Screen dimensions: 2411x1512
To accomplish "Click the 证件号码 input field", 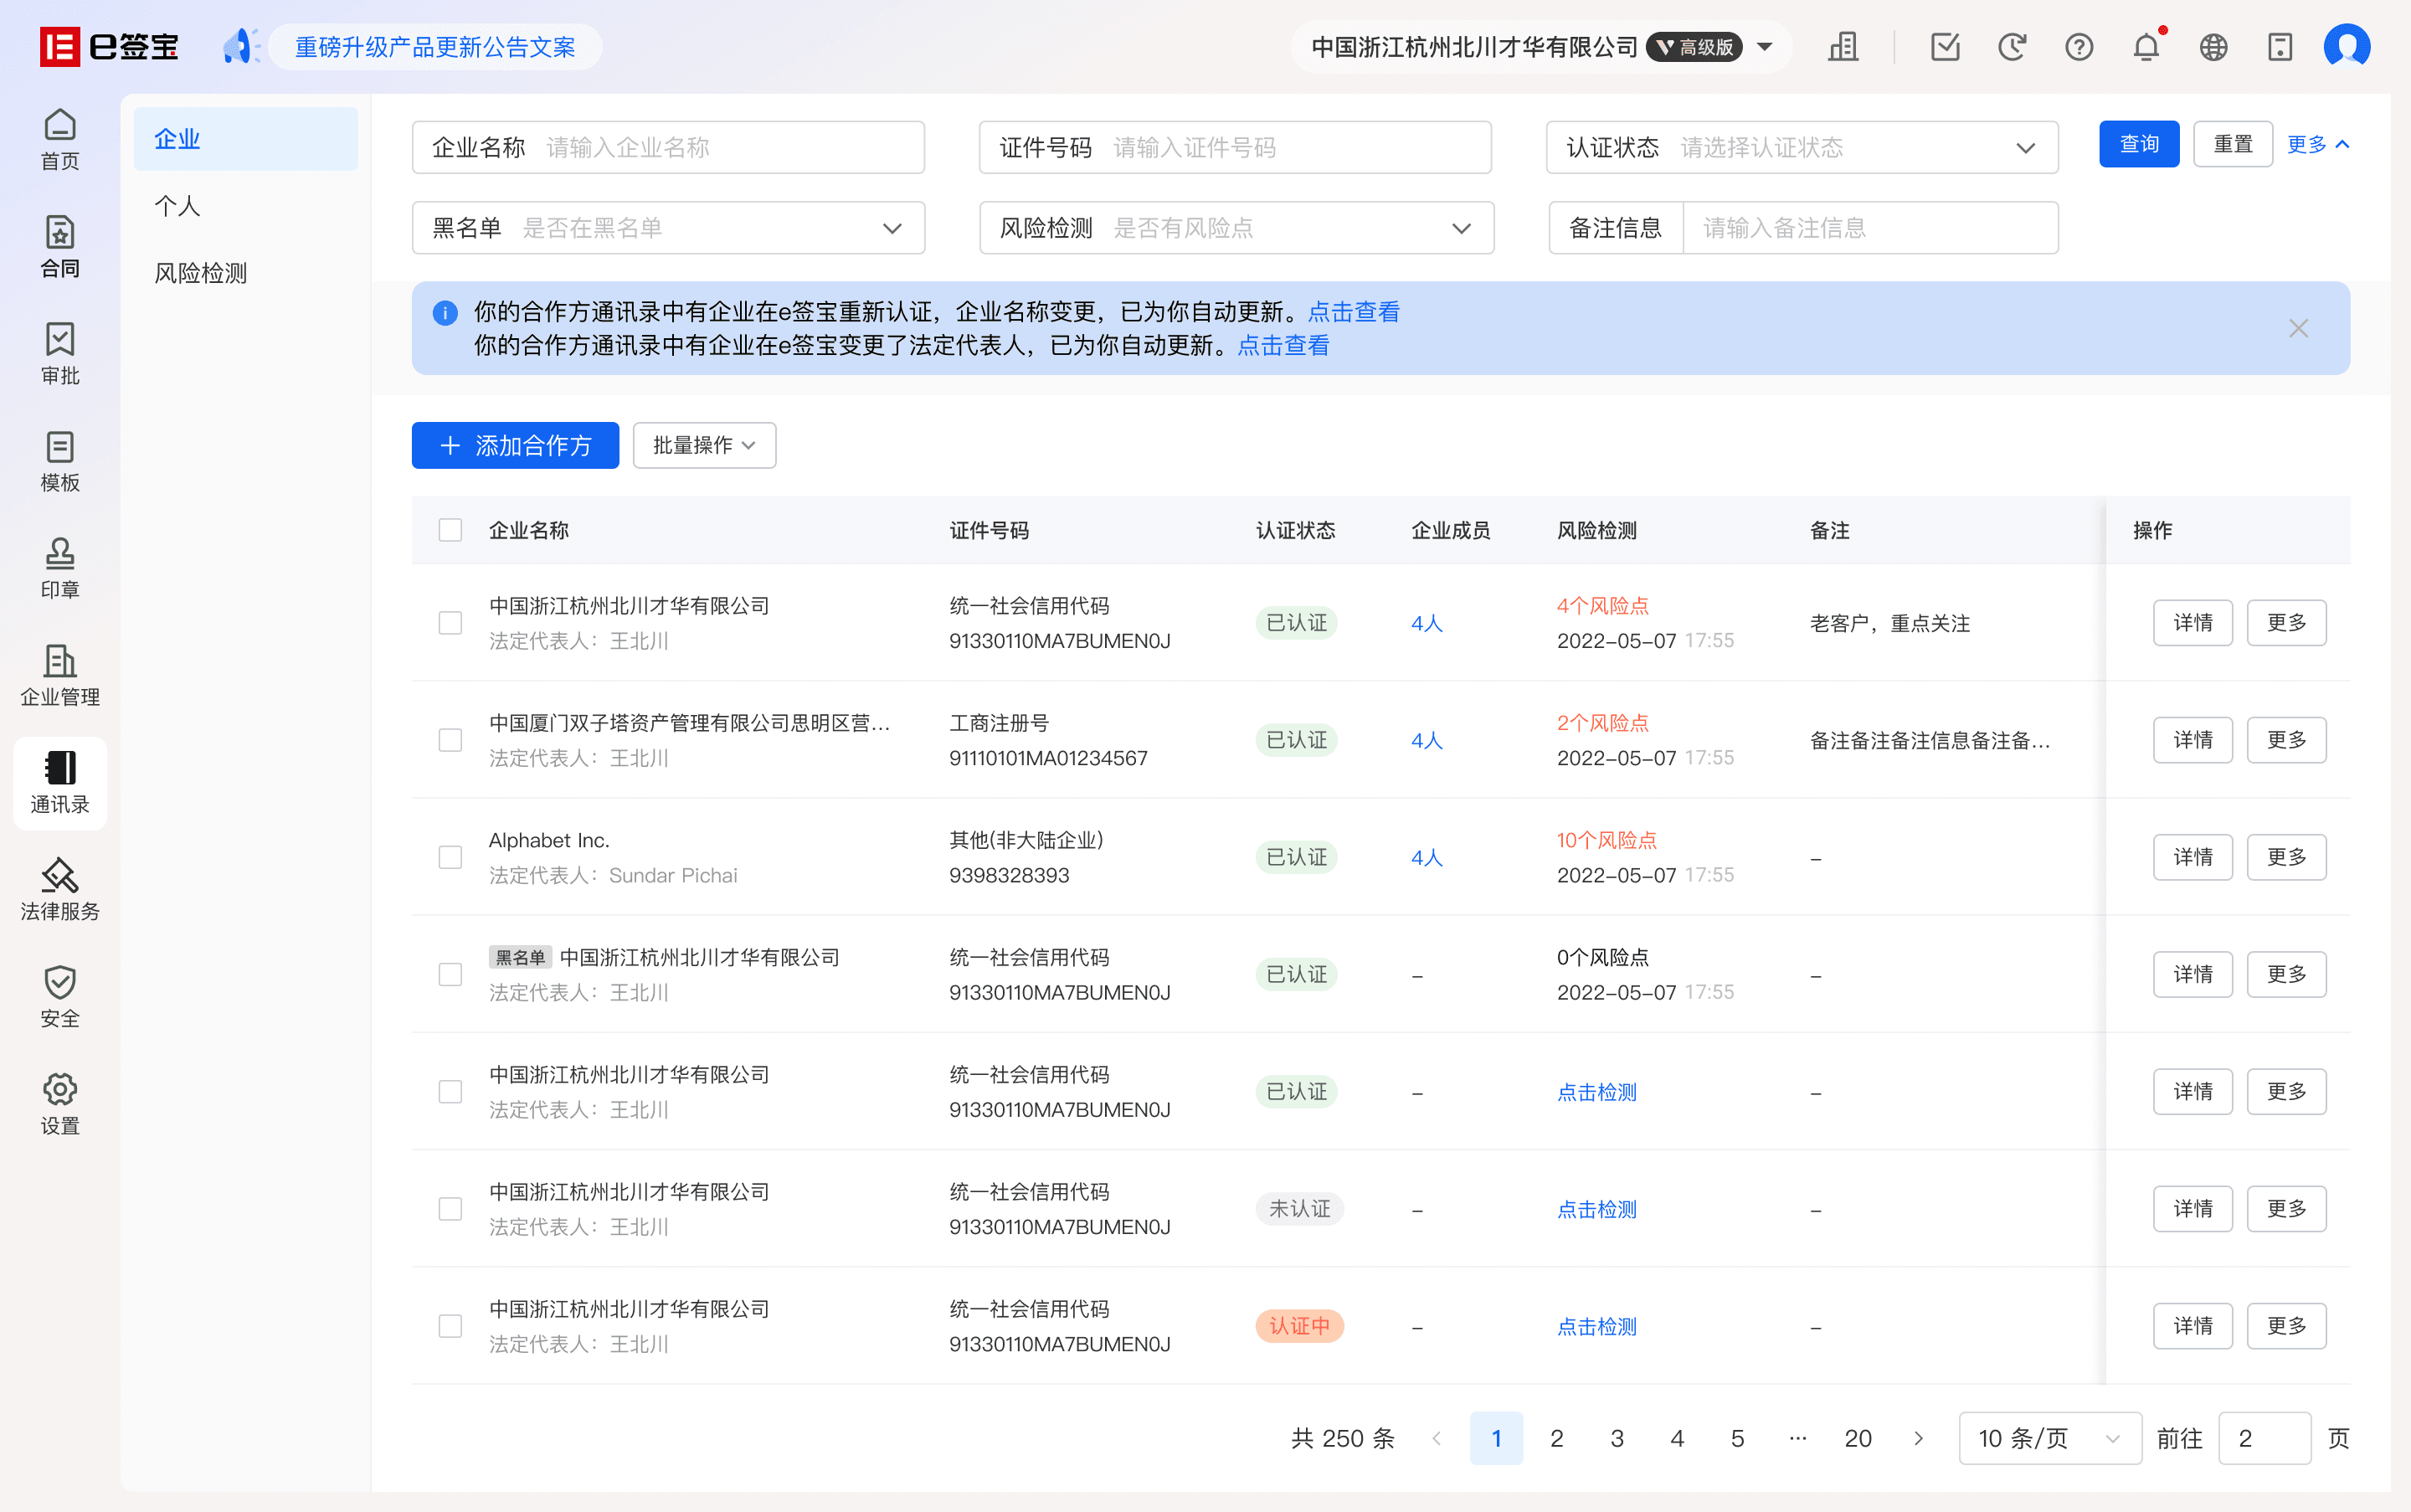I will tap(1235, 148).
